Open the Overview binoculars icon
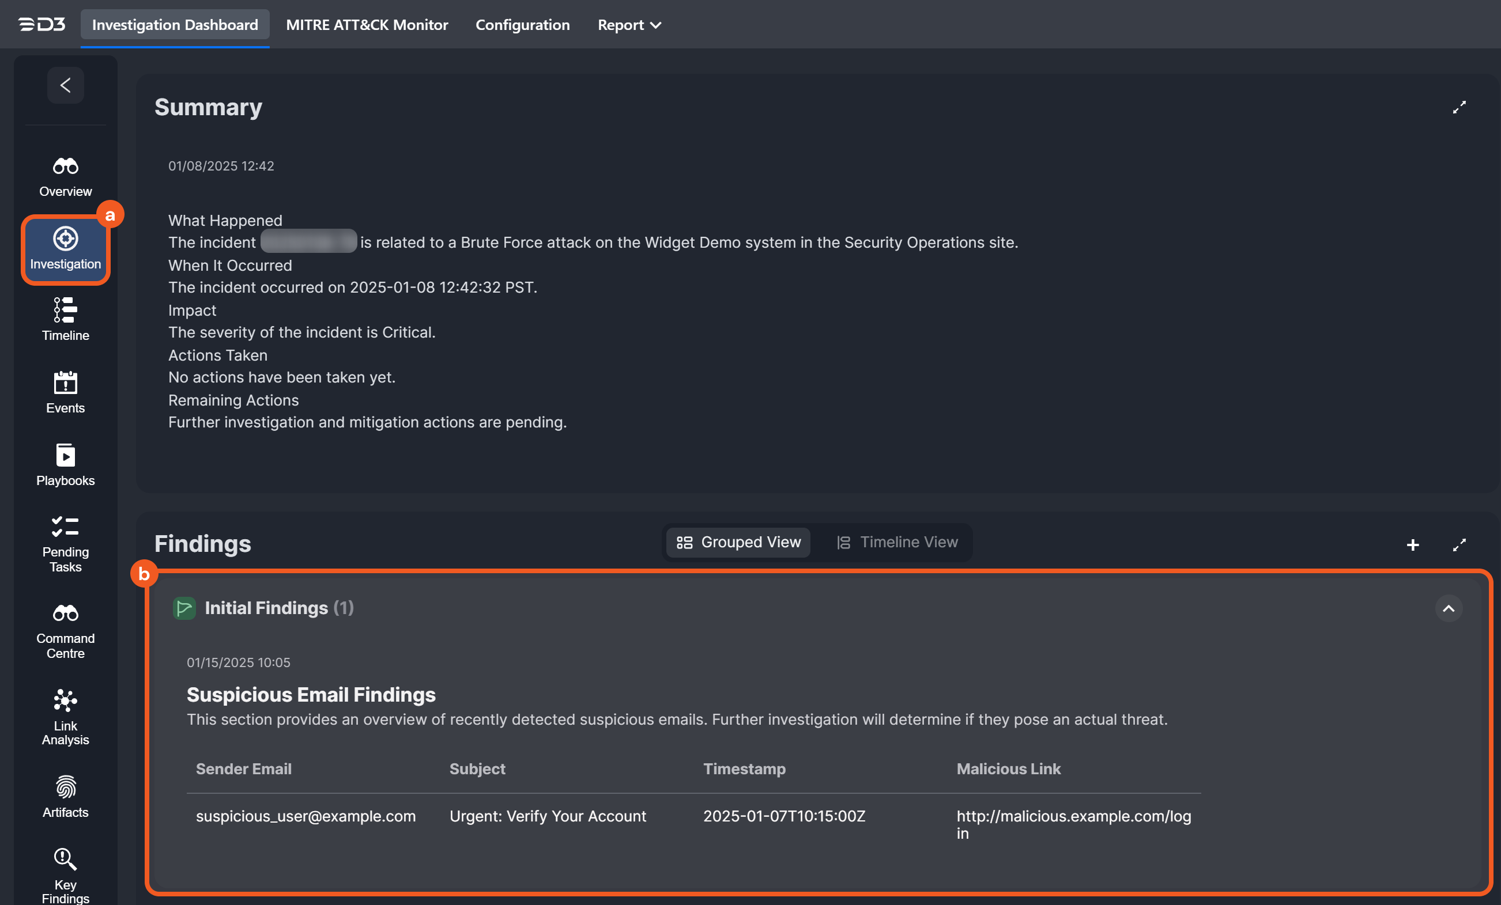 pyautogui.click(x=65, y=166)
